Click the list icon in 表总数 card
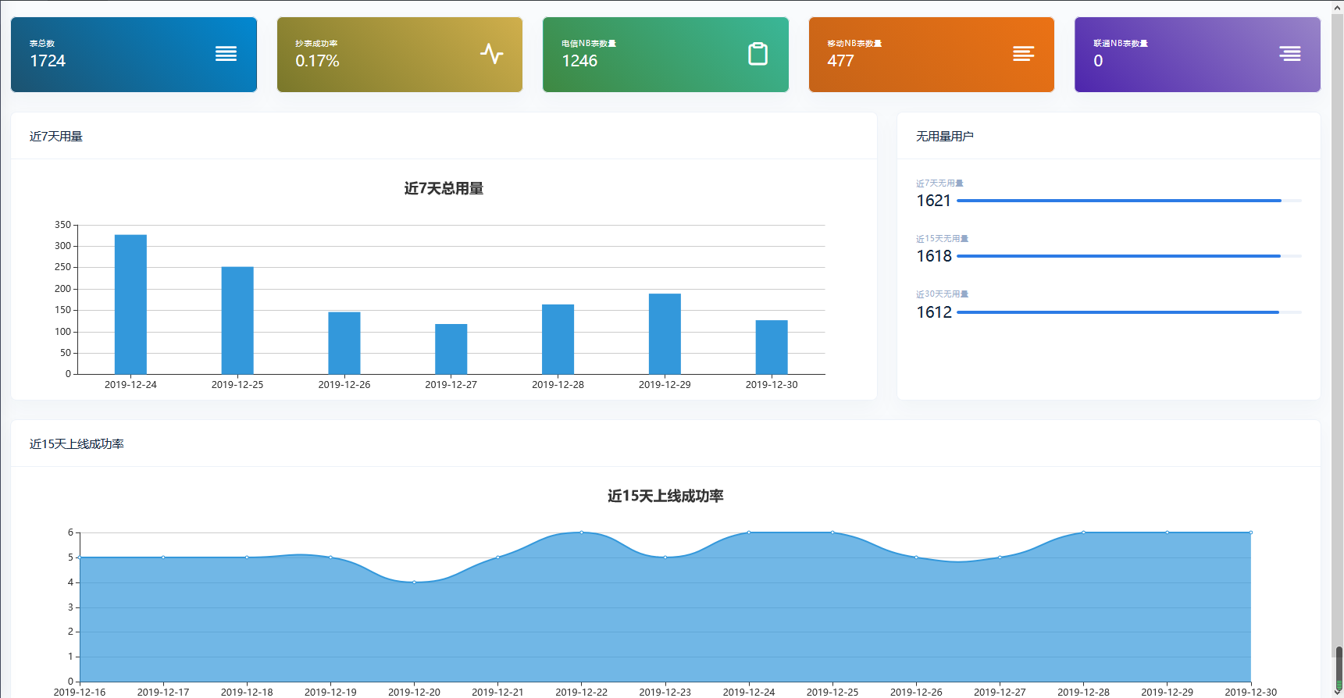The width and height of the screenshot is (1344, 698). point(226,54)
